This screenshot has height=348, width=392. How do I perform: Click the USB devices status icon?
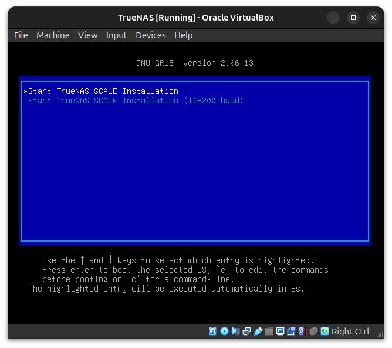(x=258, y=332)
